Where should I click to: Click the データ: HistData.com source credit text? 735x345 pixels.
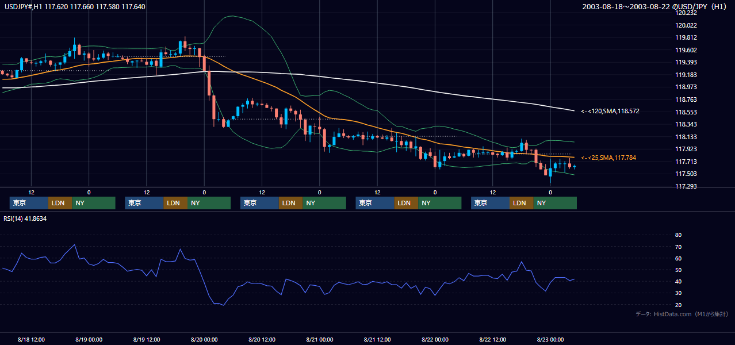(682, 314)
